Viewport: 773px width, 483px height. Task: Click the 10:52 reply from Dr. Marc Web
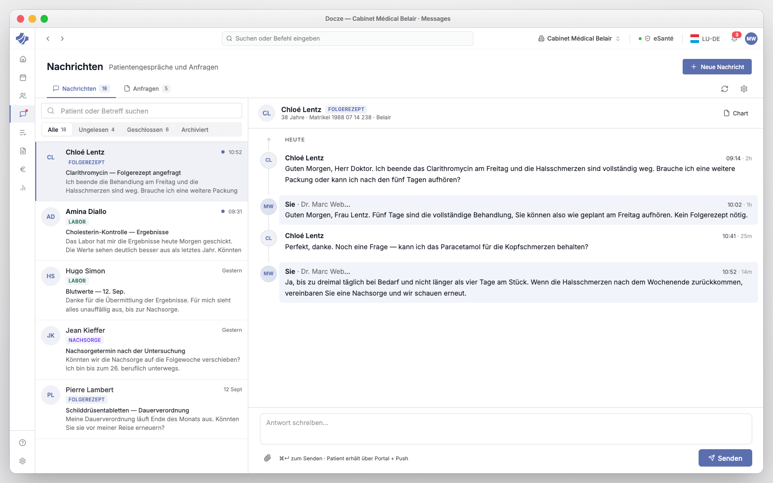pos(518,283)
